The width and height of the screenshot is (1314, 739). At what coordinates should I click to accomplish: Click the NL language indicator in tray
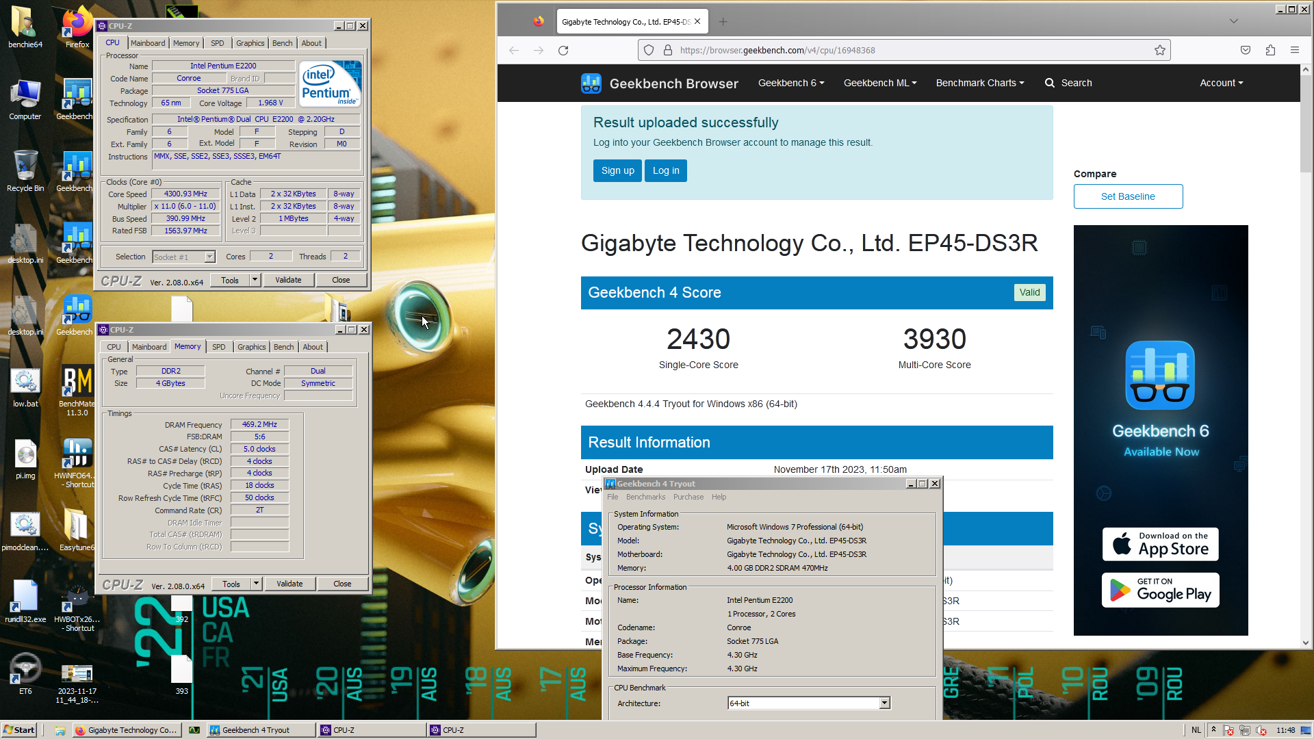tap(1196, 730)
